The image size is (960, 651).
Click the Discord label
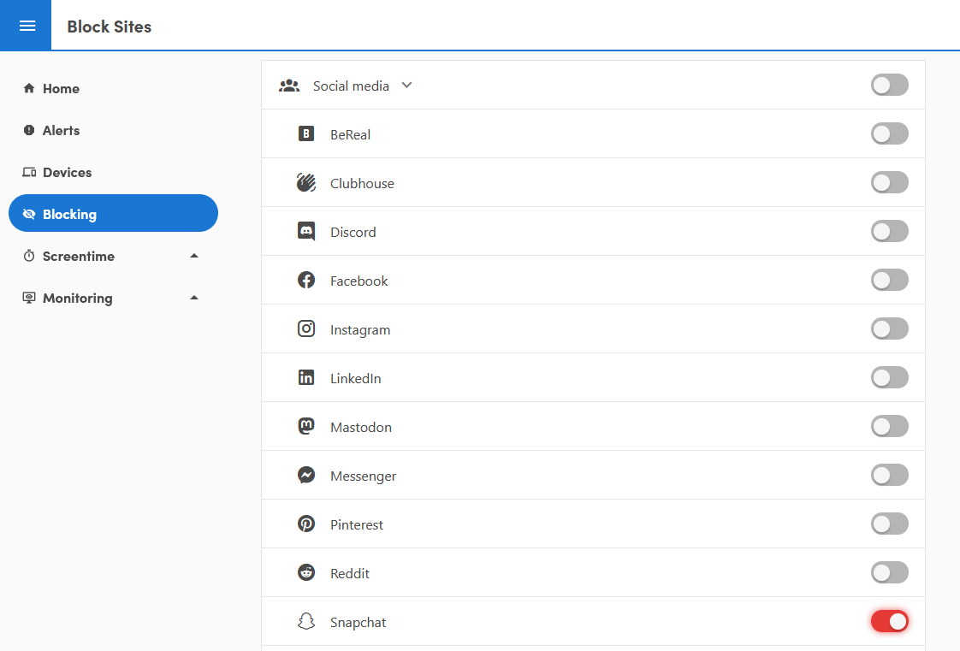(x=353, y=232)
